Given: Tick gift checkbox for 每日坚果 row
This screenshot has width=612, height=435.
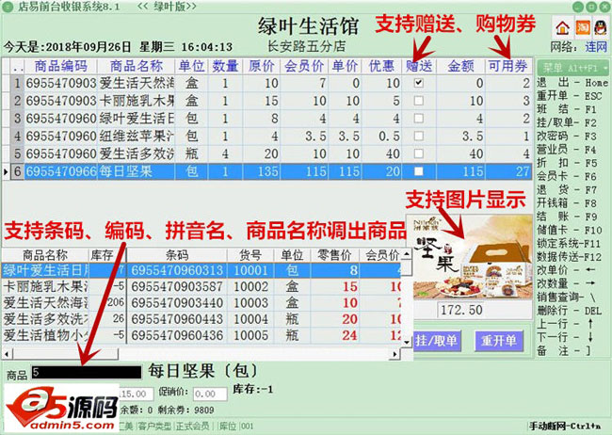Looking at the screenshot, I should click(418, 171).
